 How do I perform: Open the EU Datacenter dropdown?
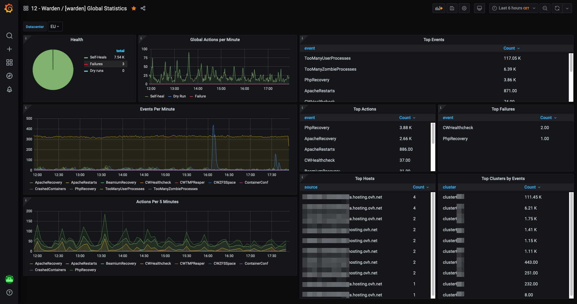coord(55,27)
